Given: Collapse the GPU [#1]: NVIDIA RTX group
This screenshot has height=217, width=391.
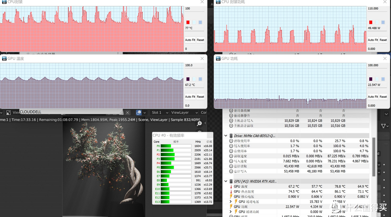Looking at the screenshot, I should point(226,181).
